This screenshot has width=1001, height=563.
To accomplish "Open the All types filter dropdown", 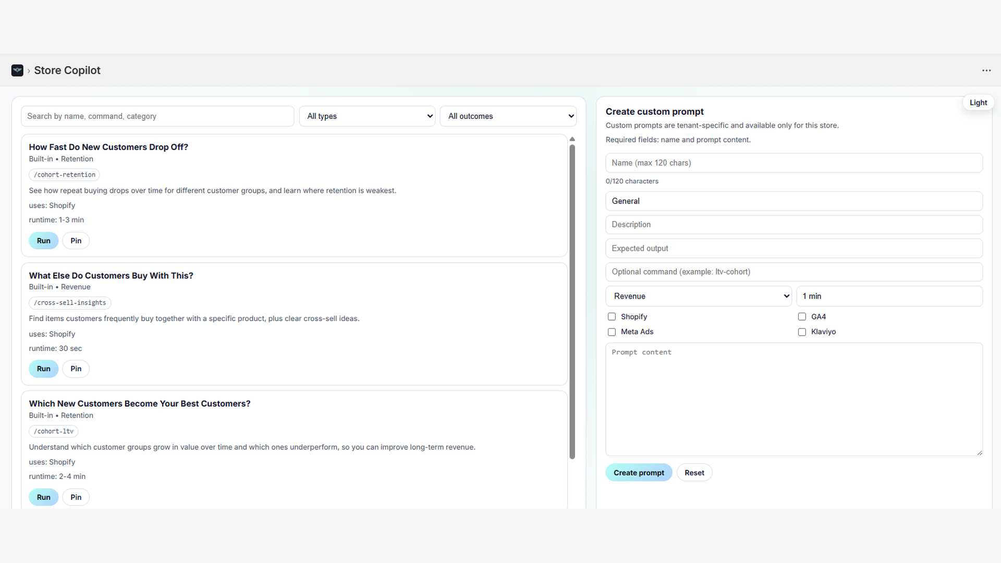I will tap(367, 116).
